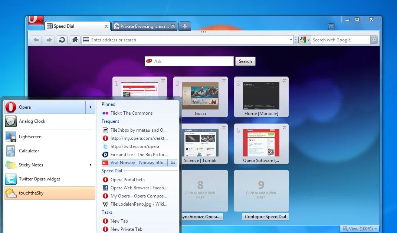
Task: Add a new tab with plus button
Action: pyautogui.click(x=184, y=26)
